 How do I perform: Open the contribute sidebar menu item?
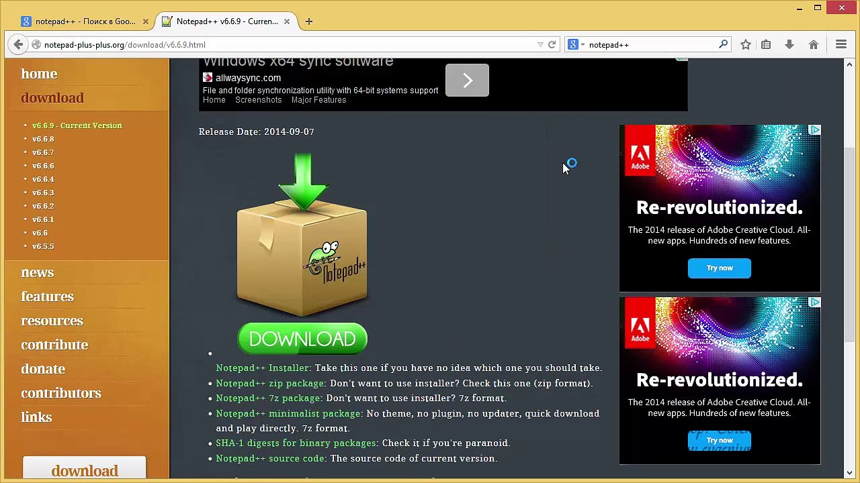54,345
